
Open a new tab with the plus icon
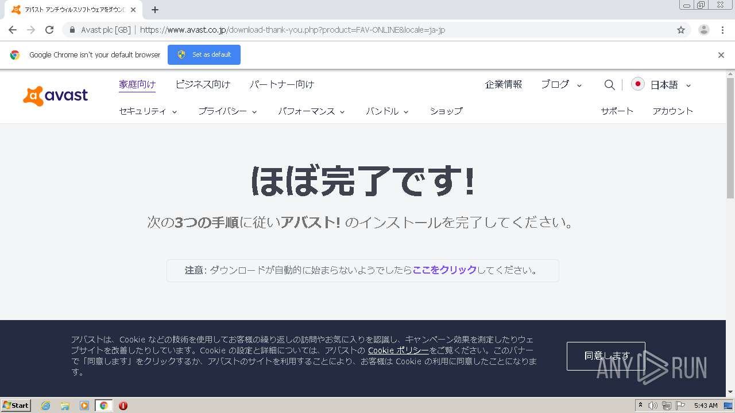point(155,10)
